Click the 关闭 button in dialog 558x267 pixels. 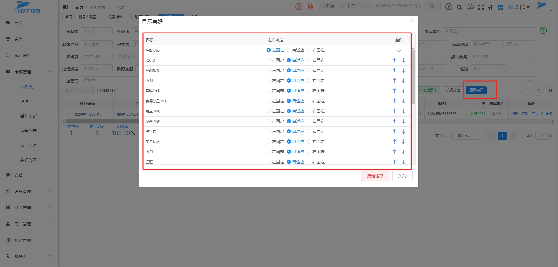click(x=403, y=176)
